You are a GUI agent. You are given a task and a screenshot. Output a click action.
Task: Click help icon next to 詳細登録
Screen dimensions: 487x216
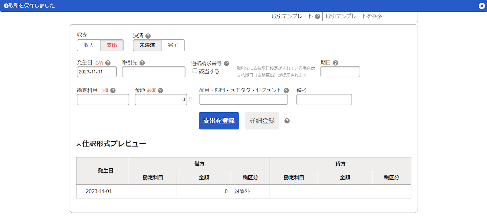coord(287,121)
